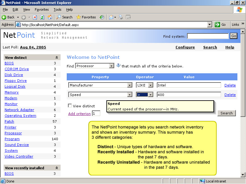Click the Refresh page icon
Image resolution: width=246 pixels, height=184 pixels.
point(42,17)
